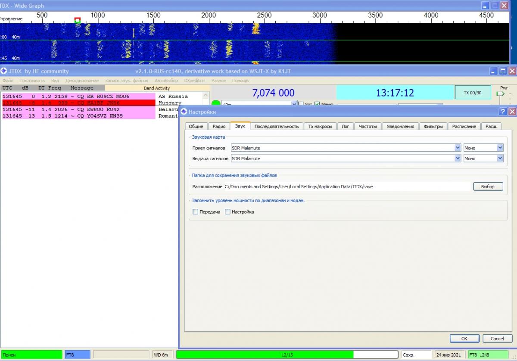Click Cancel to discard the settings changes
The image size is (517, 361).
497,338
